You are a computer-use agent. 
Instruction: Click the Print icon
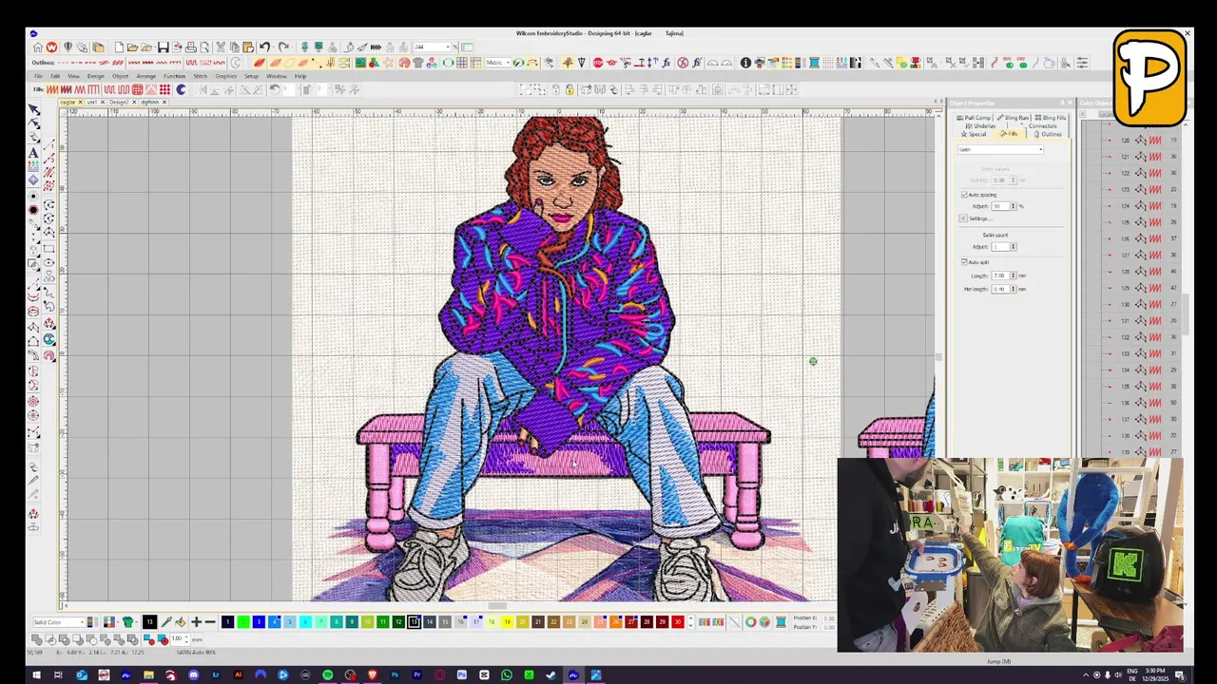point(190,47)
